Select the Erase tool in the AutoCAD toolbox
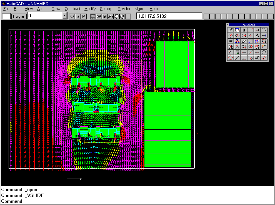 pos(244,41)
